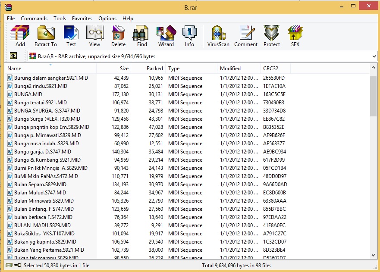Select Bumi Pn Ikt Mnngis A.S829.MID

(50, 168)
